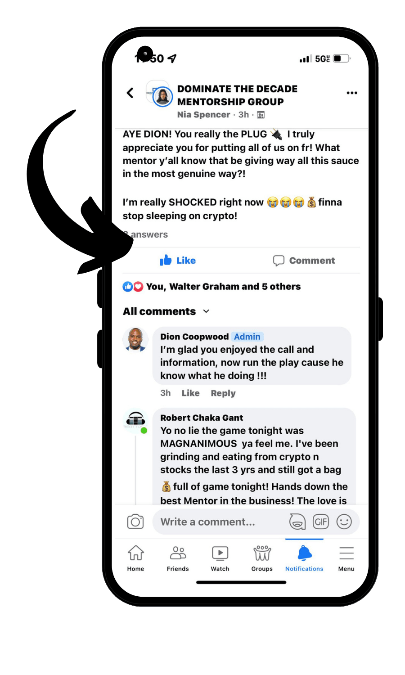Open the avatar sticker picker icon
405x675 pixels.
click(x=297, y=522)
